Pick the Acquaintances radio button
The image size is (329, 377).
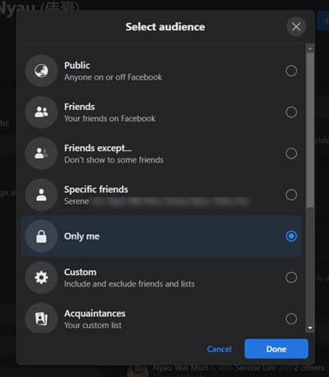click(x=291, y=319)
